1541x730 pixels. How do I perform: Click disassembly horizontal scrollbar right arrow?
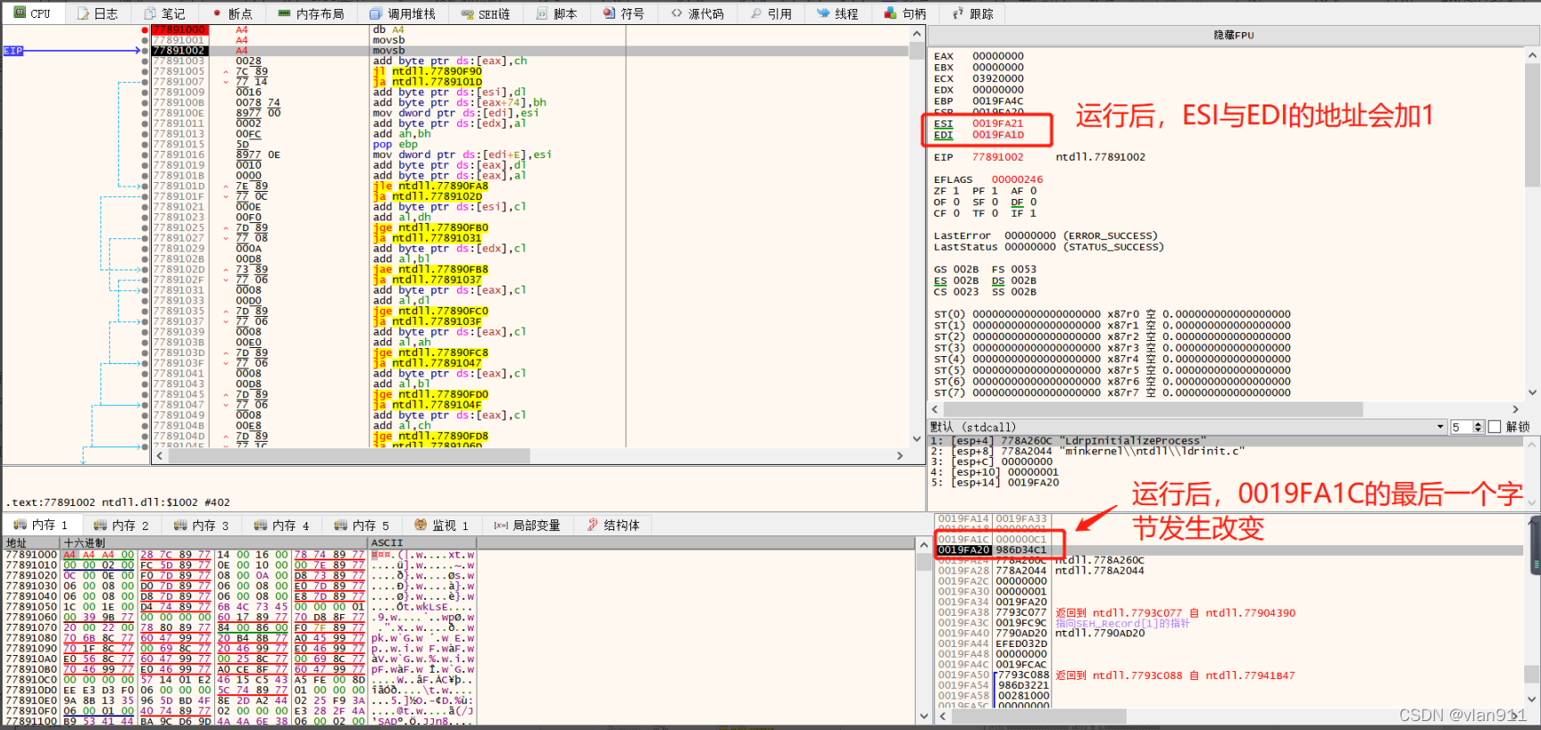coord(900,455)
